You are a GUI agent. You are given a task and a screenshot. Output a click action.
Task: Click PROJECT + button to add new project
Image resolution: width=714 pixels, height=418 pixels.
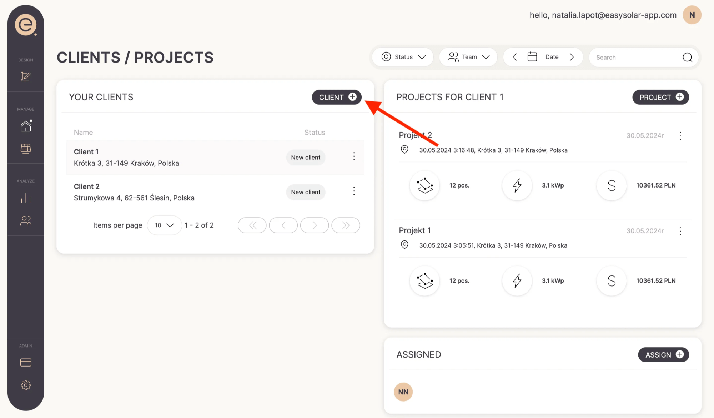(661, 97)
